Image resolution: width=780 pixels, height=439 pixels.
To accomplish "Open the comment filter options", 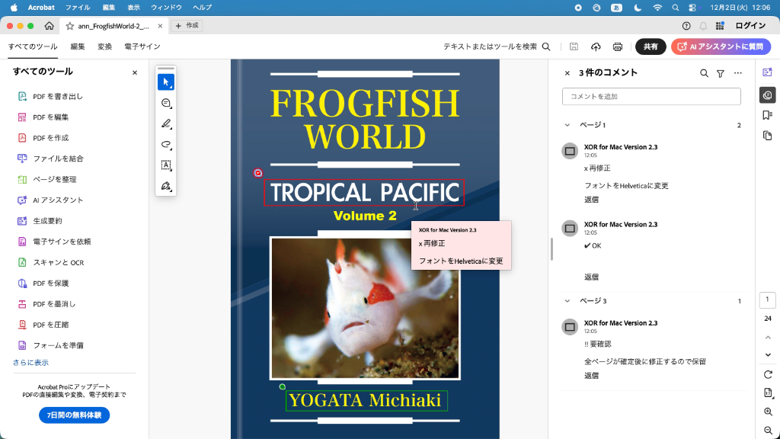I will point(721,72).
